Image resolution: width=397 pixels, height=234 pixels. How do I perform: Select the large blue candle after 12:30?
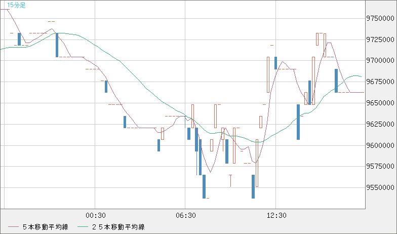coord(298,122)
